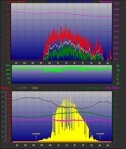Viewport: 126px width, 149px height.
Task: Select the sunrise marker on solar graph
Action: click(x=36, y=134)
